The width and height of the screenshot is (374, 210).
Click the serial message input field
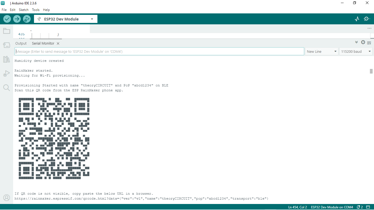[159, 51]
